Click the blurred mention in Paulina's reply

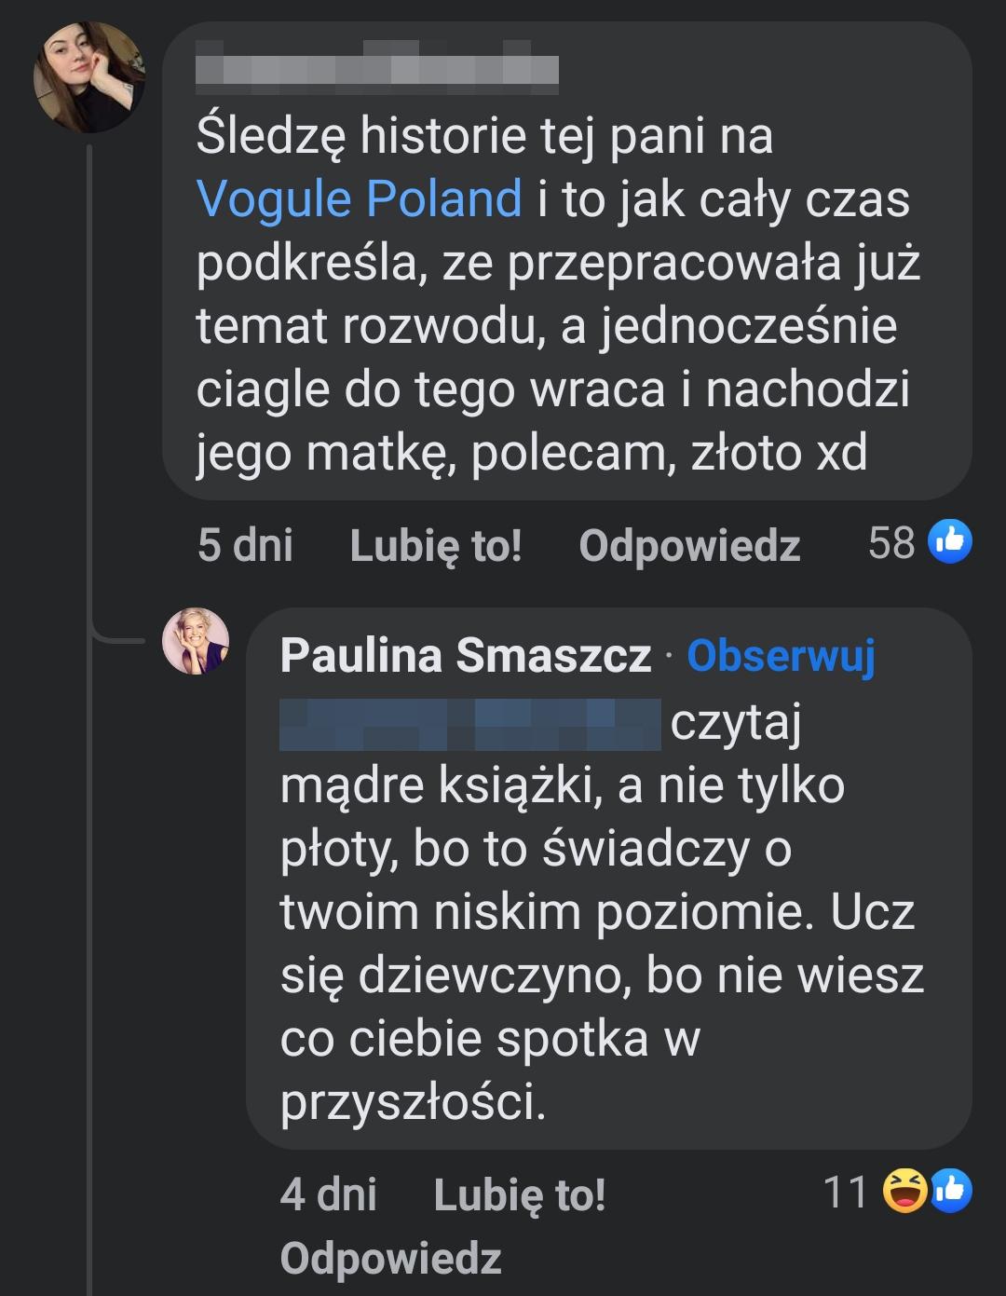point(470,725)
